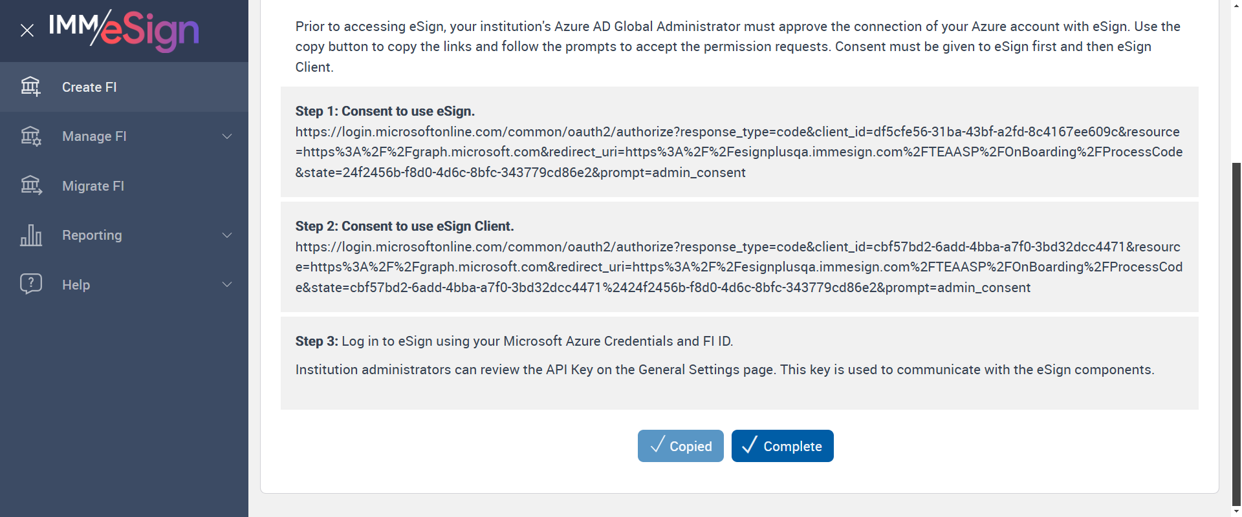The height and width of the screenshot is (517, 1242).
Task: Click the Step 2 eSign Client consent URL
Action: pyautogui.click(x=739, y=267)
